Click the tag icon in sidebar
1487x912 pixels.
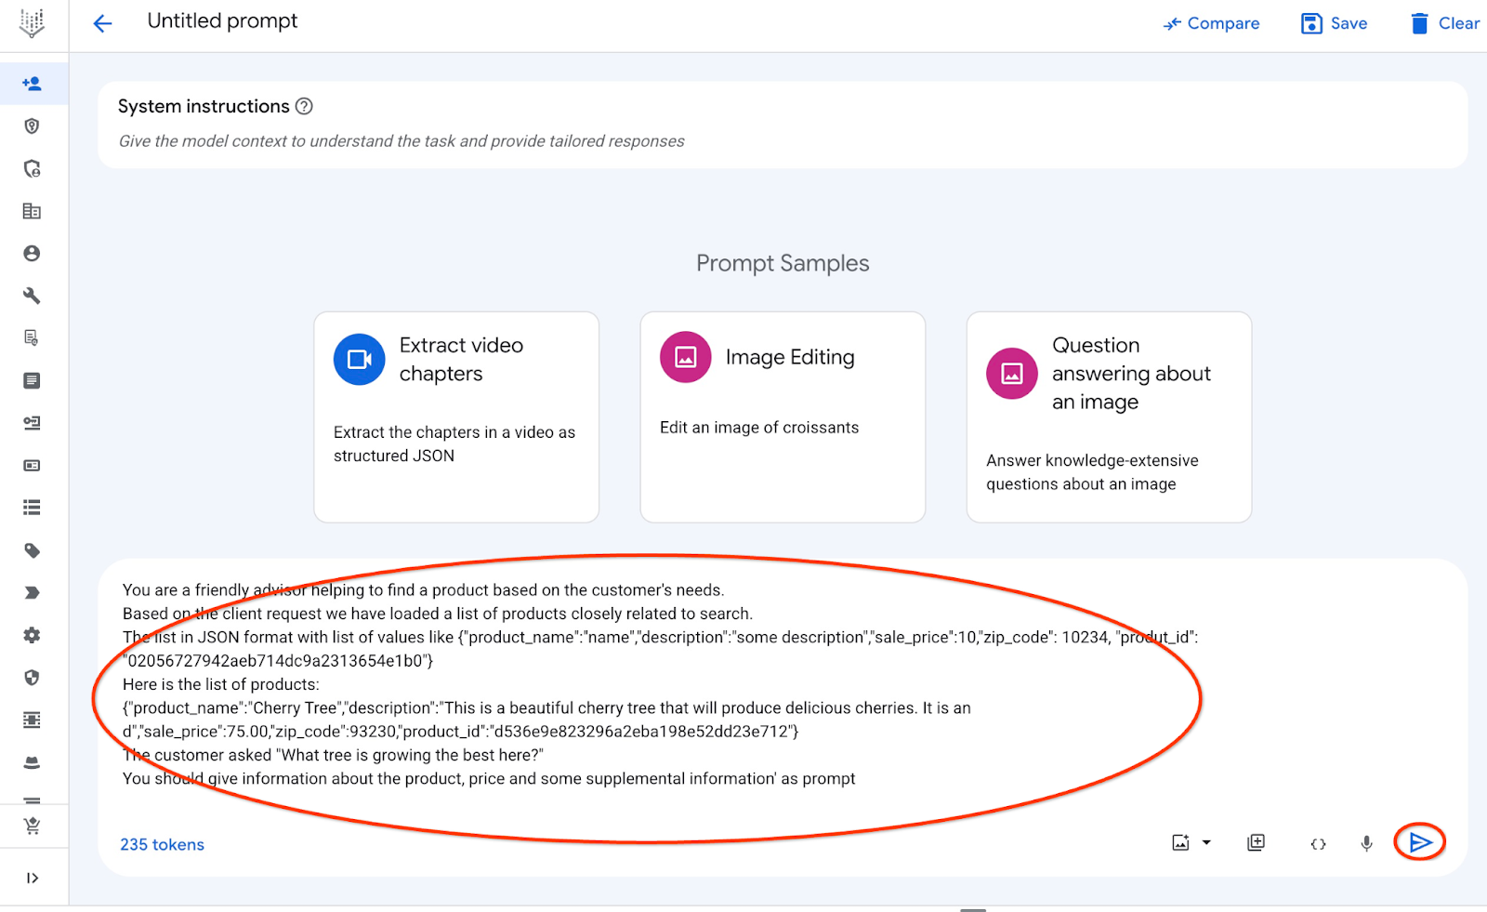pyautogui.click(x=33, y=550)
